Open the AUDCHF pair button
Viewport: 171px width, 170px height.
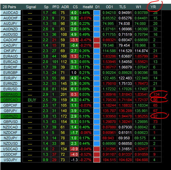coord(11,18)
